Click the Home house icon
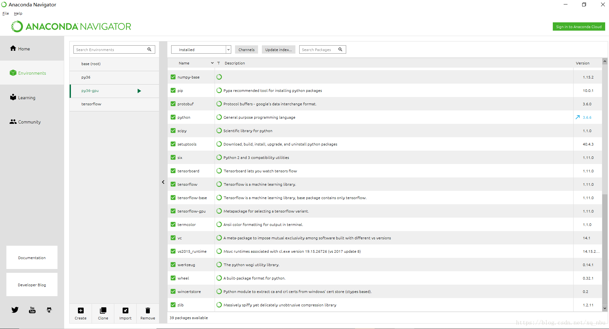The image size is (609, 329). click(x=13, y=48)
